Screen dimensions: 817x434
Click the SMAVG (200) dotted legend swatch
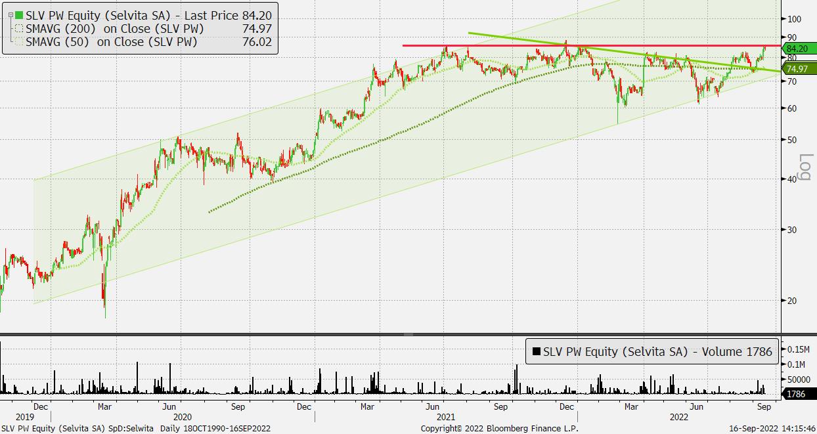tap(18, 28)
